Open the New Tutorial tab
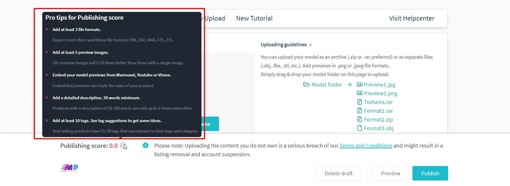The height and width of the screenshot is (186, 510). tap(254, 18)
